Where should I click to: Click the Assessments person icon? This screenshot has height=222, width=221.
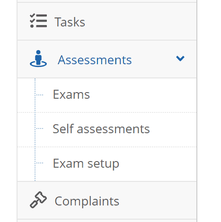pyautogui.click(x=38, y=59)
